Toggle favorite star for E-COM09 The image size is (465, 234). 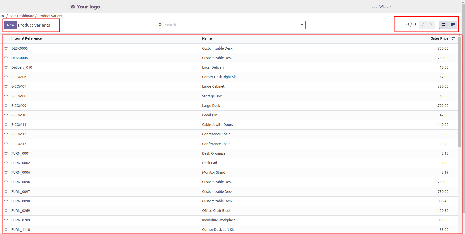click(6, 105)
